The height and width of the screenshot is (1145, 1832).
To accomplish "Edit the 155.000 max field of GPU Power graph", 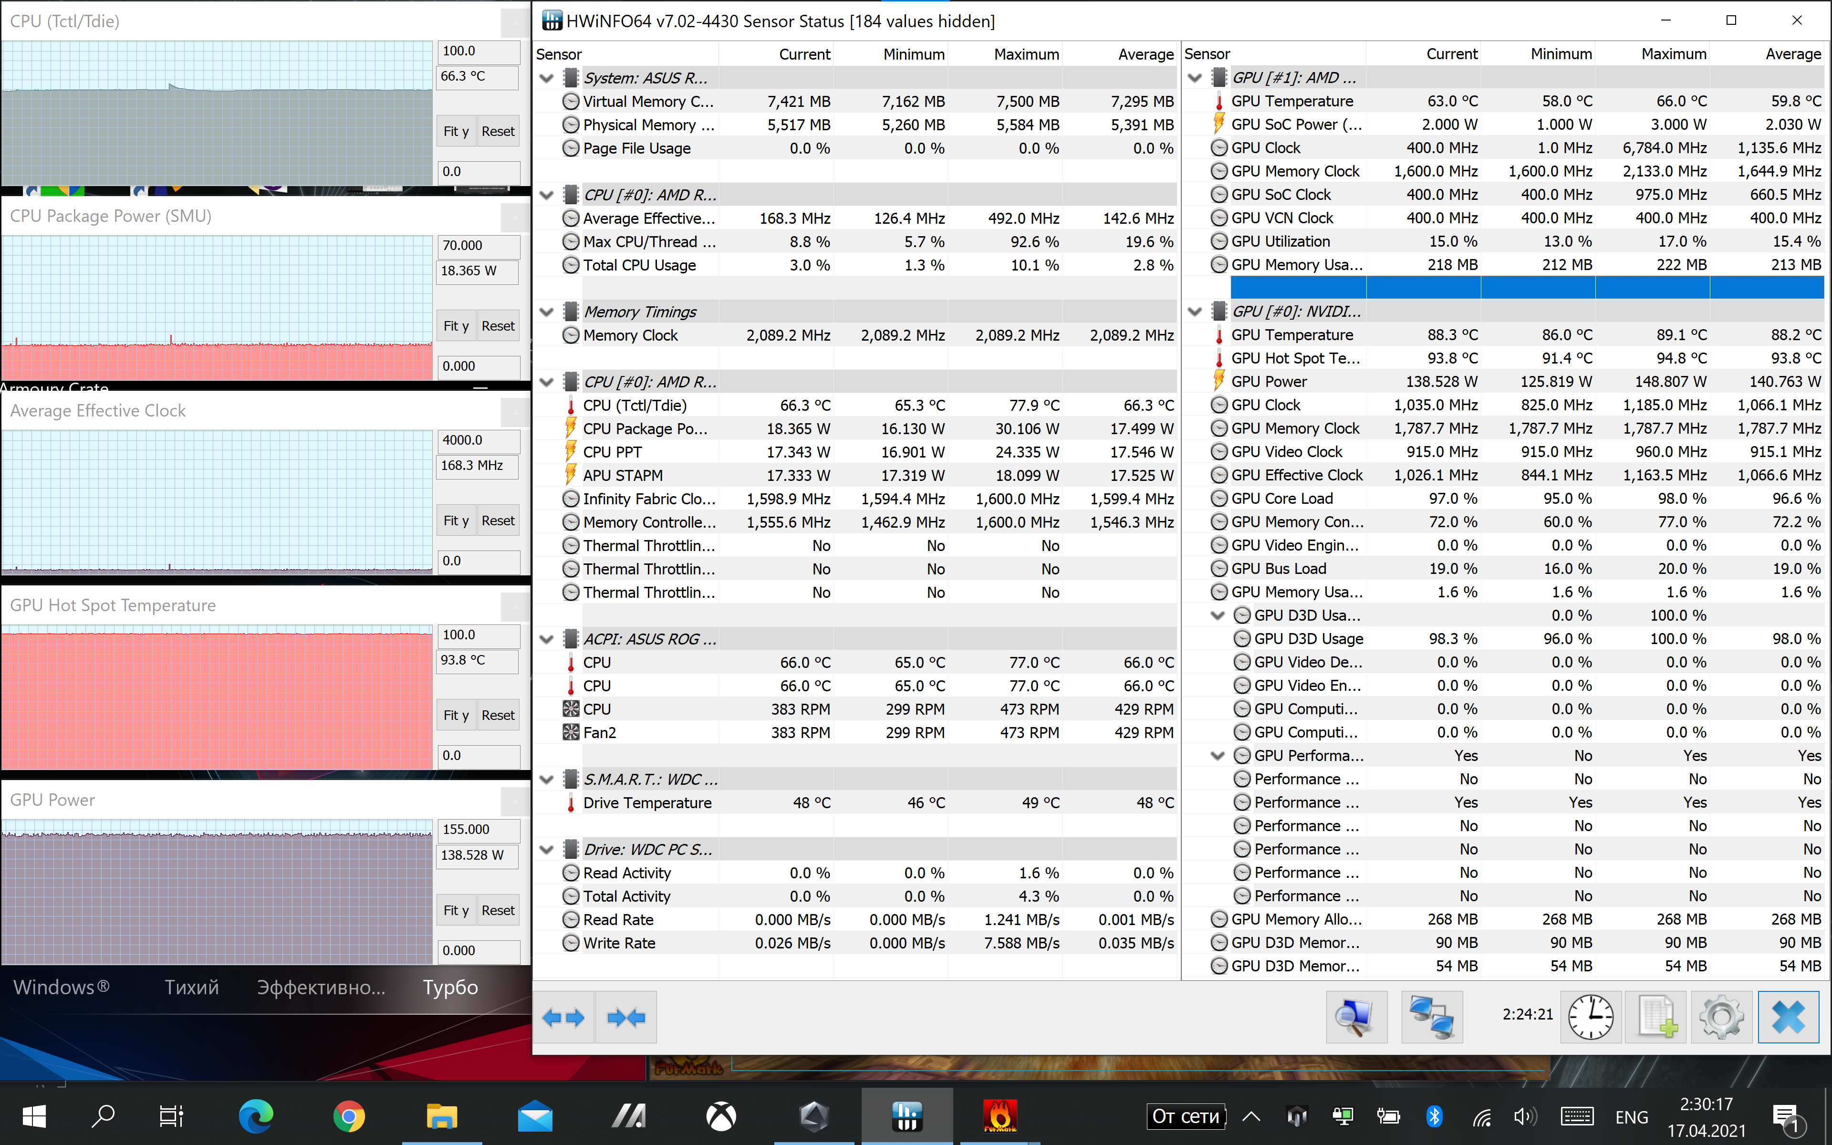I will pyautogui.click(x=479, y=830).
